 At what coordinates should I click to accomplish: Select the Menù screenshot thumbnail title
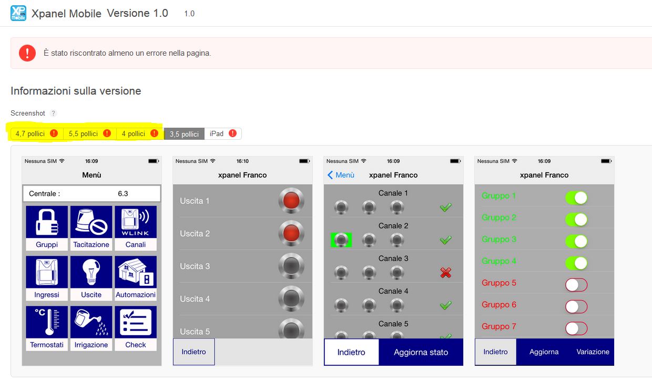tap(91, 175)
